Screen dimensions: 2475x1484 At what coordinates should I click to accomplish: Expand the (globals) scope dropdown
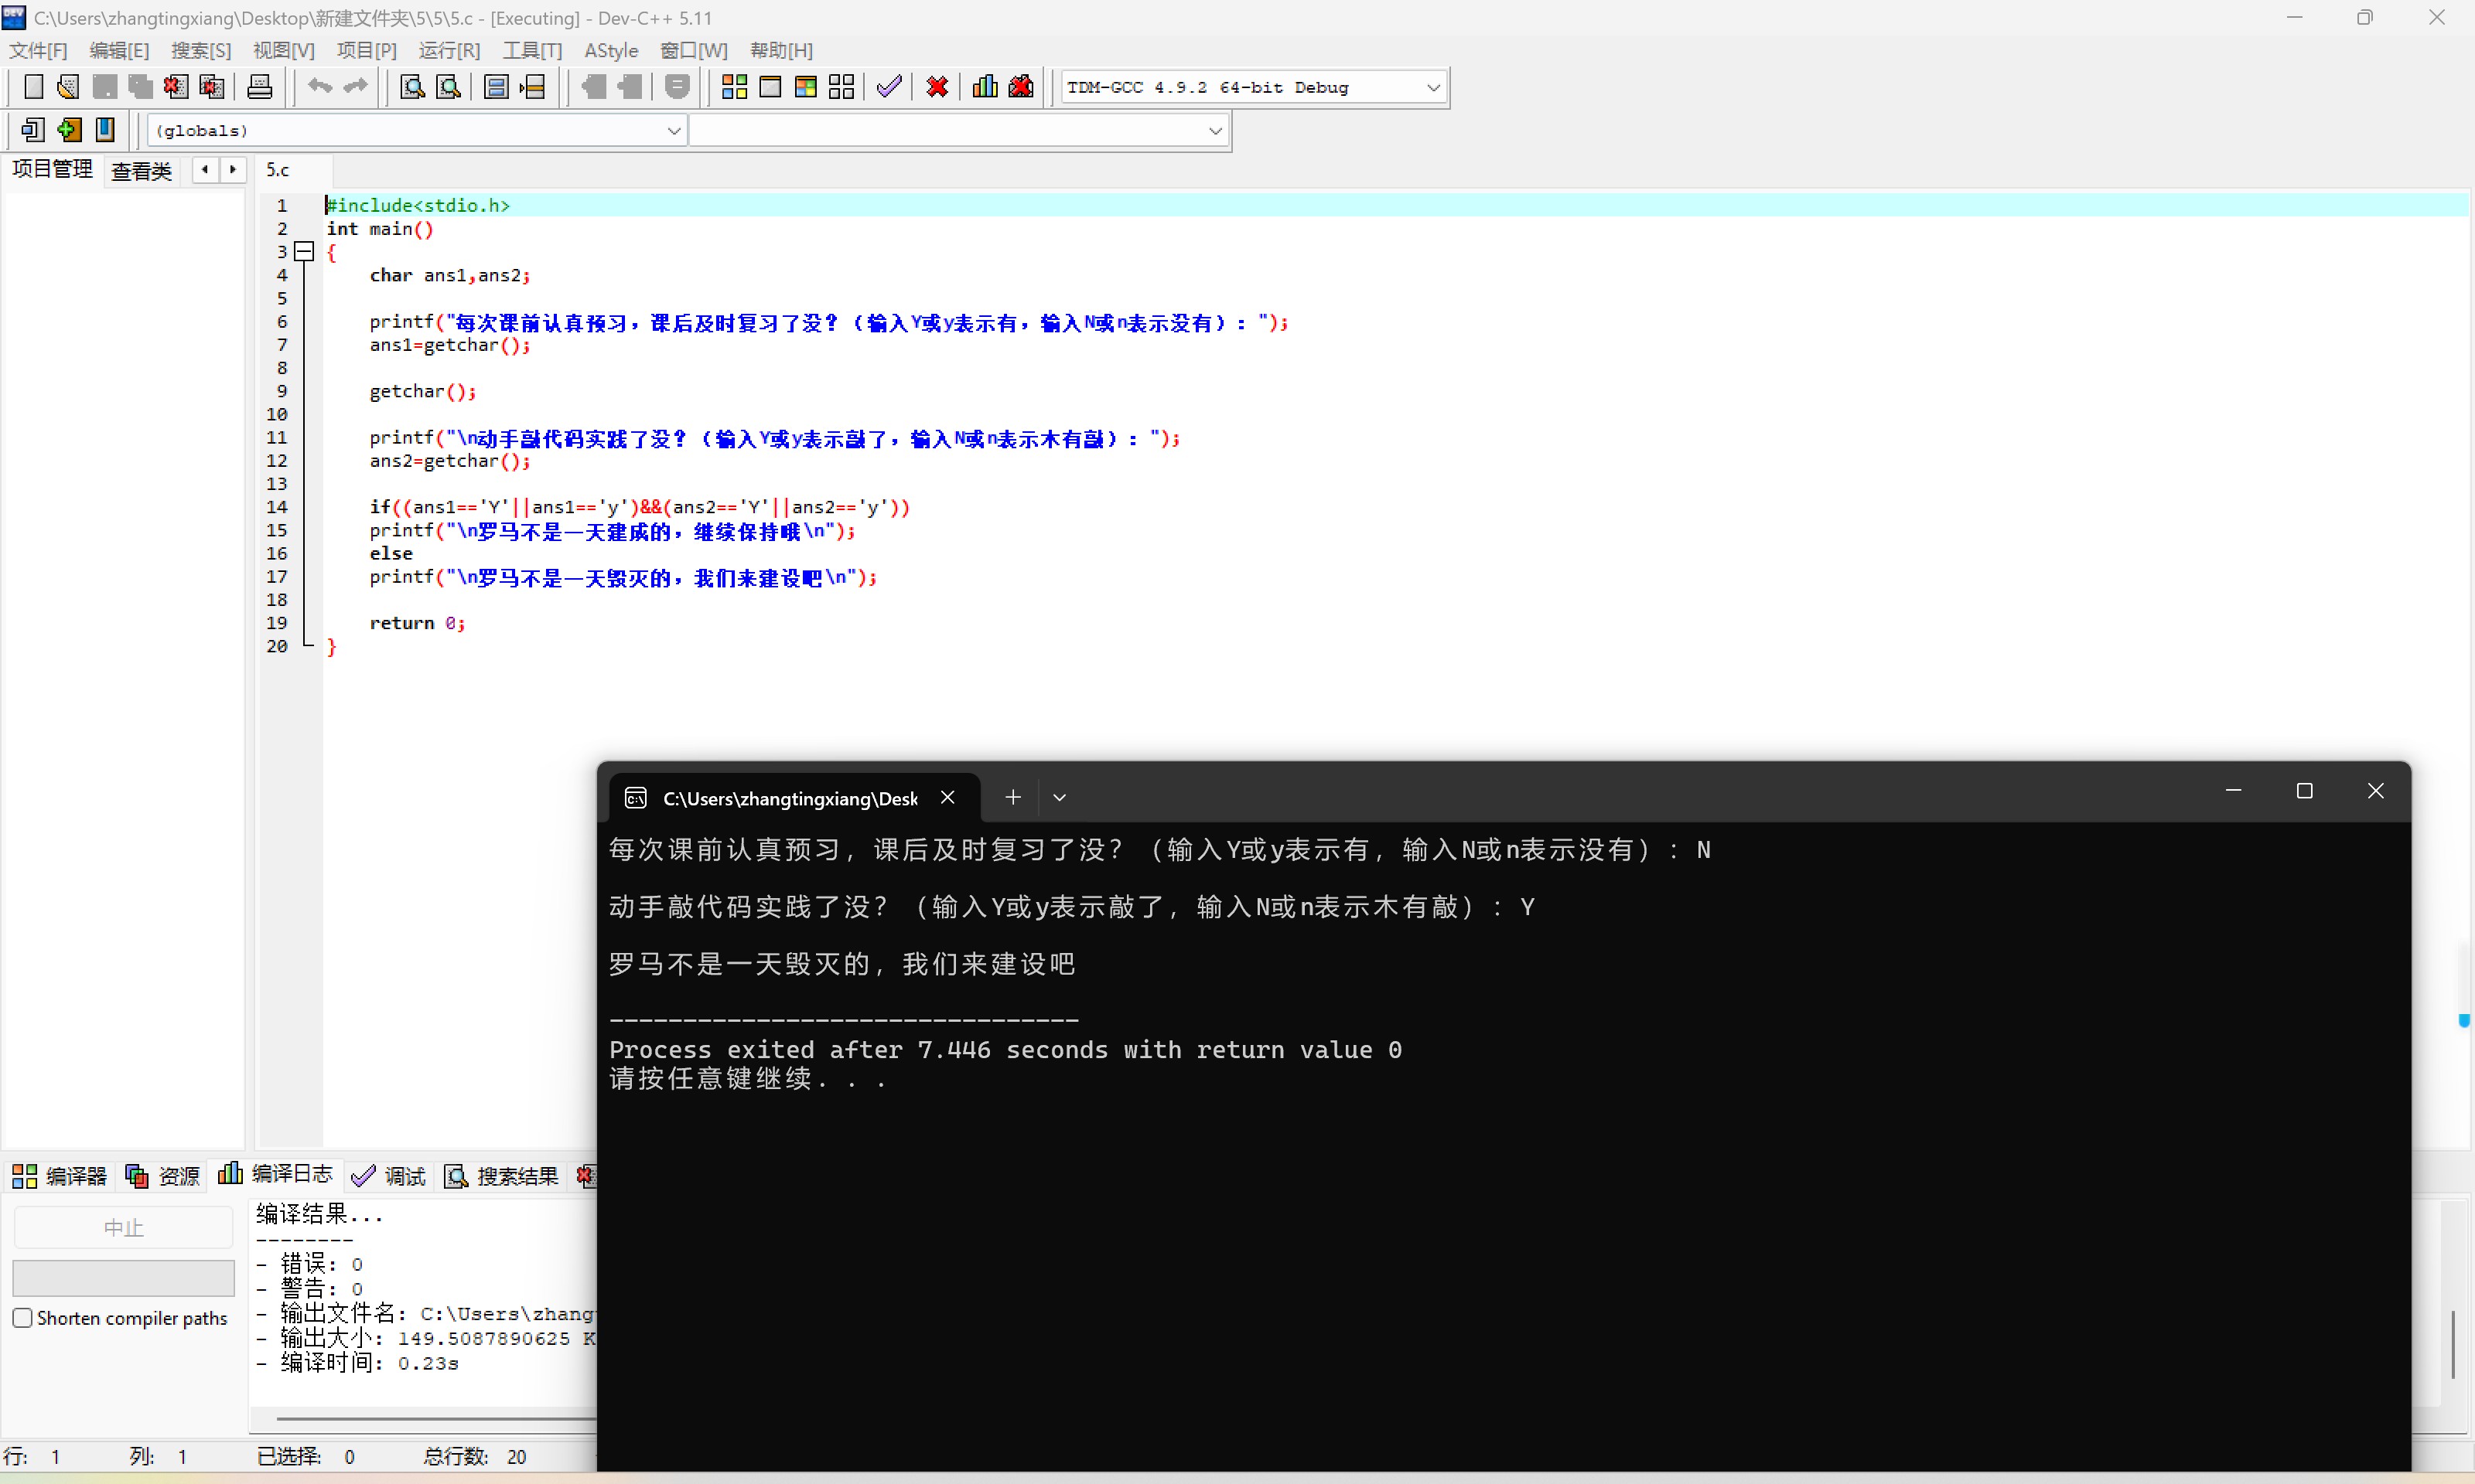pyautogui.click(x=673, y=130)
